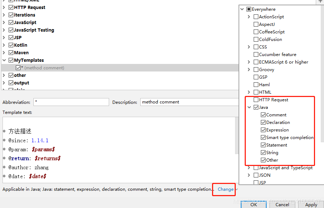Enable the JSON context checkbox

pyautogui.click(x=256, y=175)
